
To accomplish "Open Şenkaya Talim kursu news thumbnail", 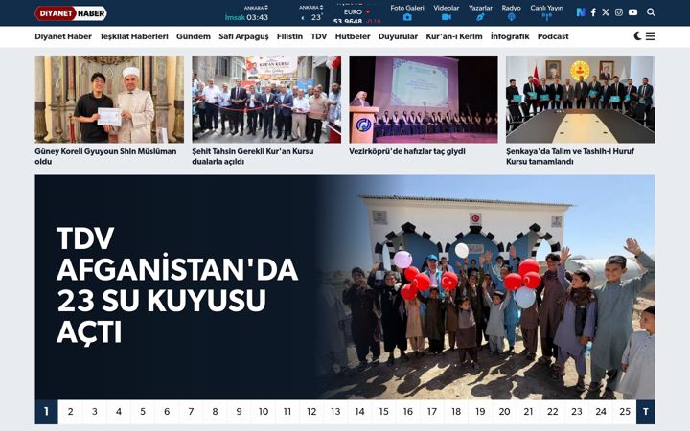I will pyautogui.click(x=581, y=99).
